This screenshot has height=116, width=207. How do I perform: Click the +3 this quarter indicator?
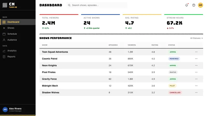click(x=92, y=28)
